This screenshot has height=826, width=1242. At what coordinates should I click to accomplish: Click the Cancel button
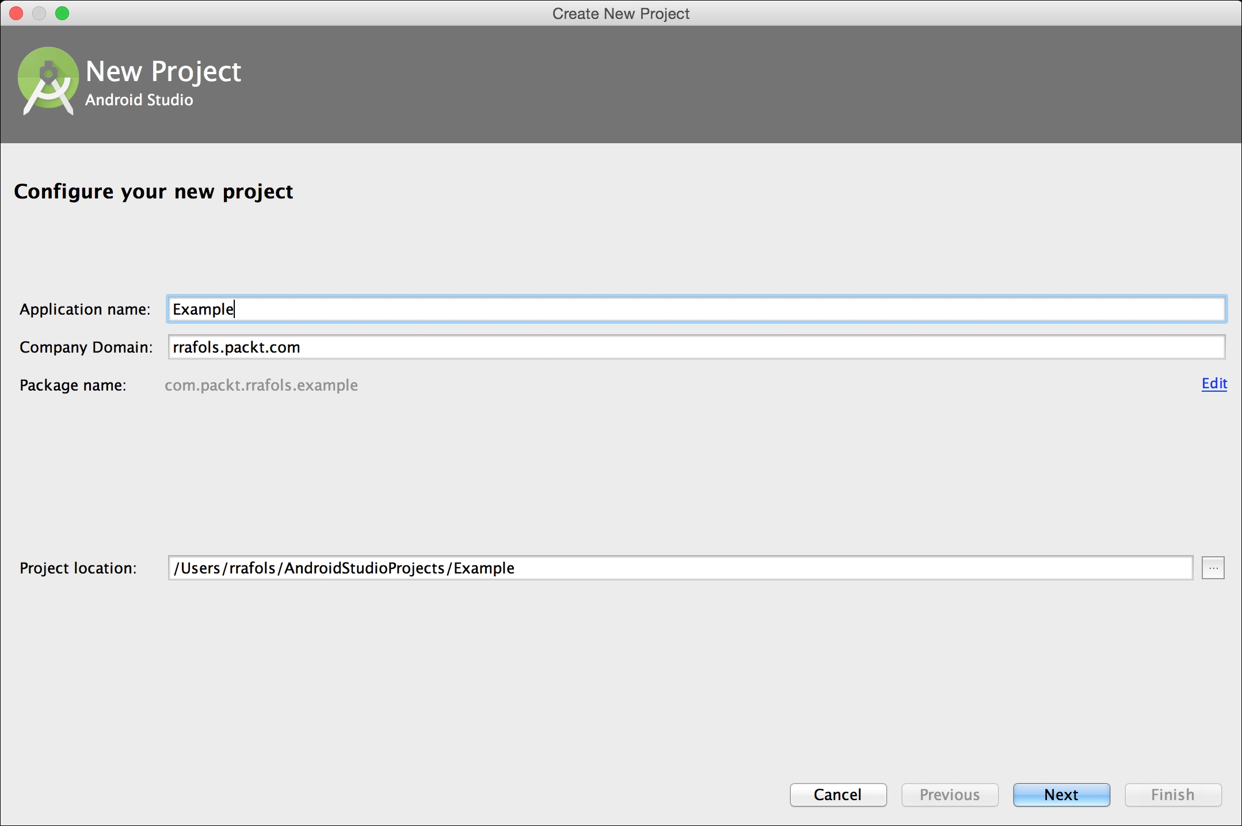tap(837, 794)
